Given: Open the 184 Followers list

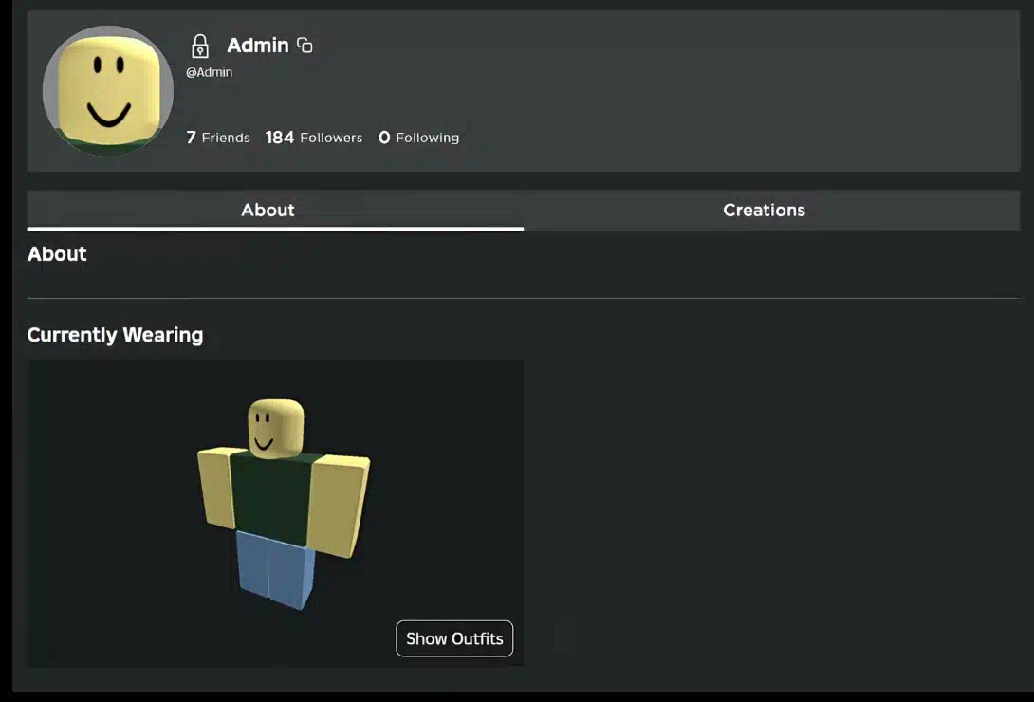Looking at the screenshot, I should point(314,138).
